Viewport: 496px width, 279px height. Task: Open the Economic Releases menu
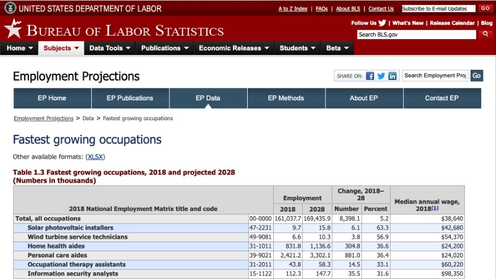pyautogui.click(x=234, y=48)
